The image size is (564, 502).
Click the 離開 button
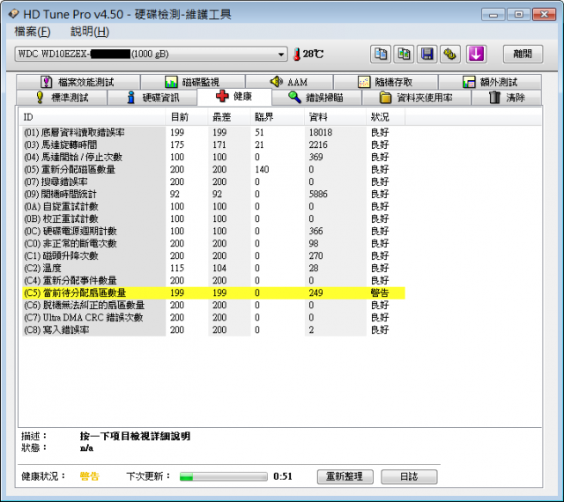523,54
